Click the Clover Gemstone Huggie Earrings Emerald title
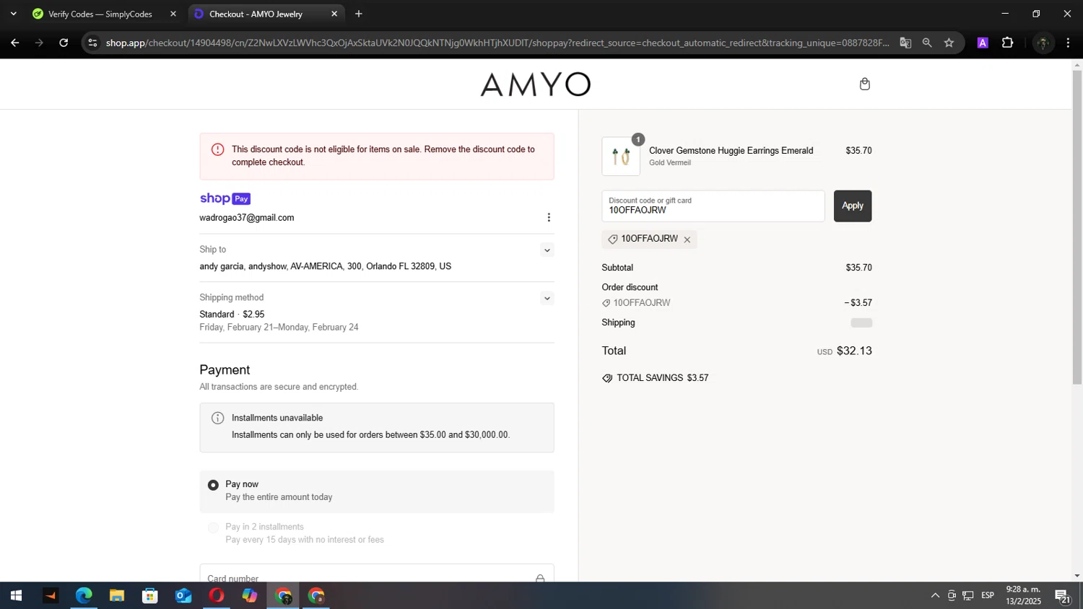Image resolution: width=1083 pixels, height=609 pixels. pyautogui.click(x=731, y=150)
